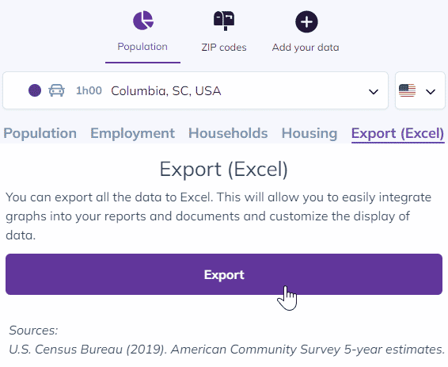The height and width of the screenshot is (367, 448).
Task: Click the U.S. Census Bureau source text
Action: pyautogui.click(x=226, y=350)
